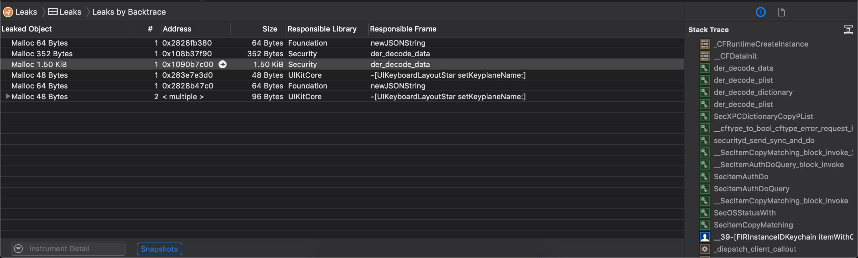The height and width of the screenshot is (258, 858).
Task: Open the Leaks by Backtrace breadcrumb
Action: coord(129,12)
